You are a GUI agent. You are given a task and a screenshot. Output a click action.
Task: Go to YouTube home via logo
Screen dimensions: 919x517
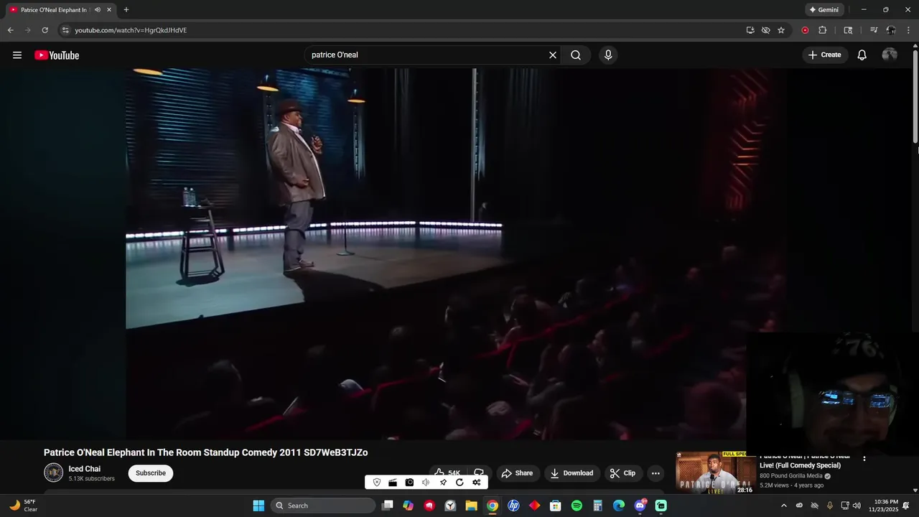57,55
